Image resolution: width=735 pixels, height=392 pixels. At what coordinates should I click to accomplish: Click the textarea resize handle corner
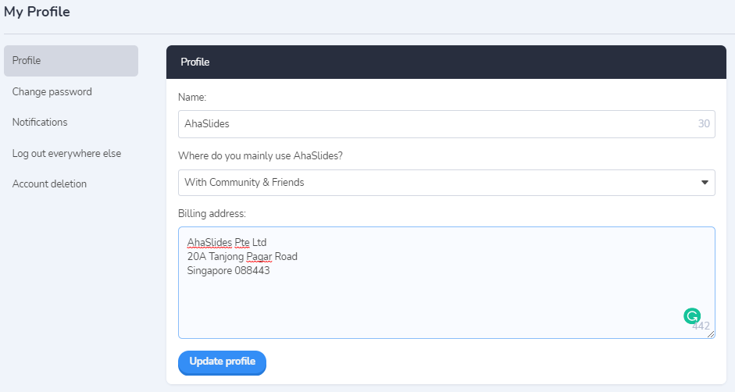[711, 334]
